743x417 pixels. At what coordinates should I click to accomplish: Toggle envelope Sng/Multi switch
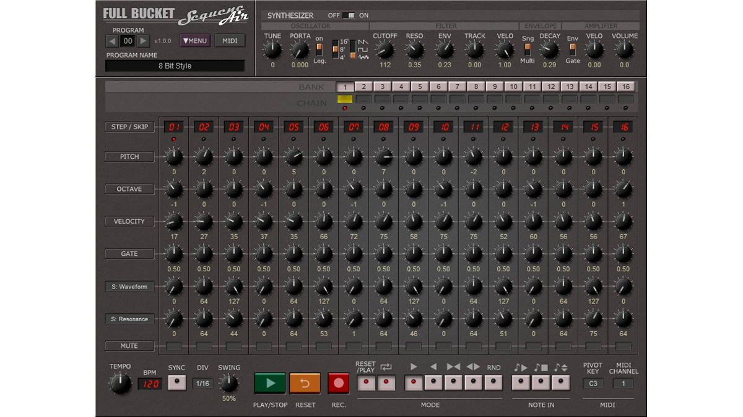tap(528, 49)
